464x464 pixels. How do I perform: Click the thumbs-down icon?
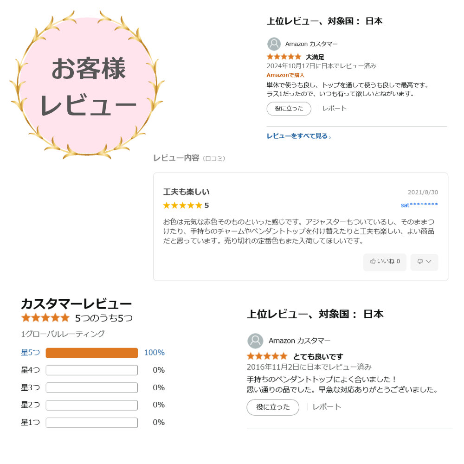[420, 262]
